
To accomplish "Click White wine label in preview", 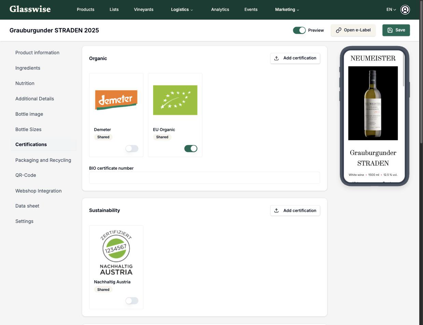I will (x=356, y=175).
